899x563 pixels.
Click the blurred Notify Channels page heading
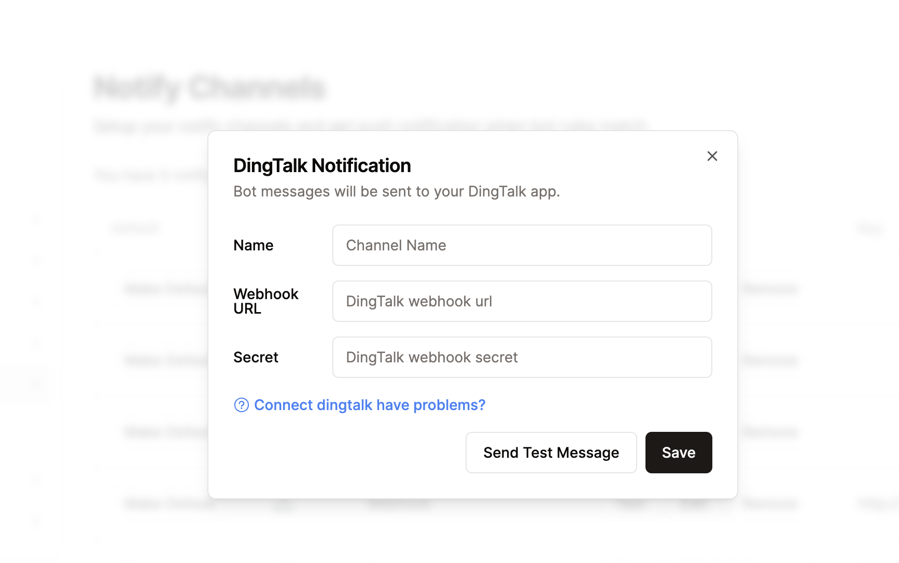coord(209,87)
